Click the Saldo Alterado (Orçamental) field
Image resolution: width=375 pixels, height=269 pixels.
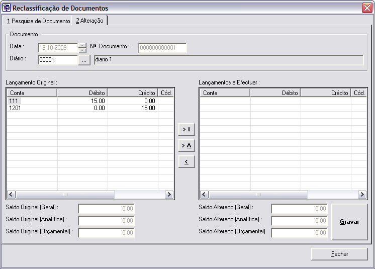click(x=300, y=233)
